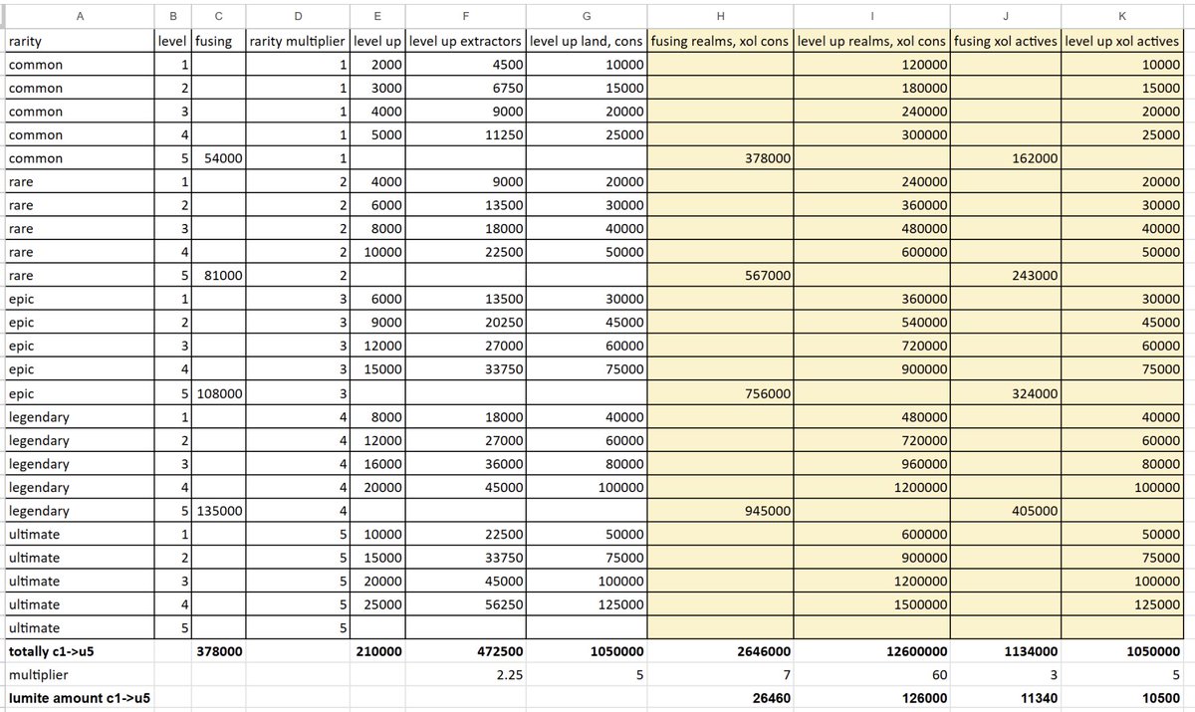Select the multiplier value 7

click(720, 674)
